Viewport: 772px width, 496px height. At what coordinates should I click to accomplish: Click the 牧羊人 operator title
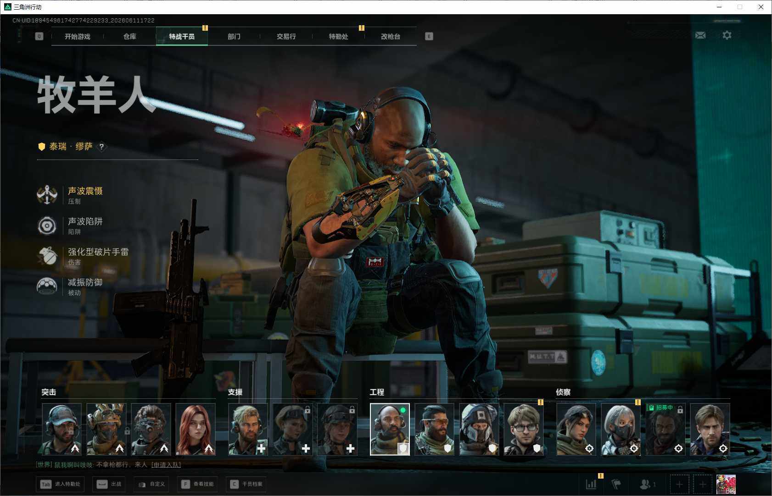click(96, 95)
